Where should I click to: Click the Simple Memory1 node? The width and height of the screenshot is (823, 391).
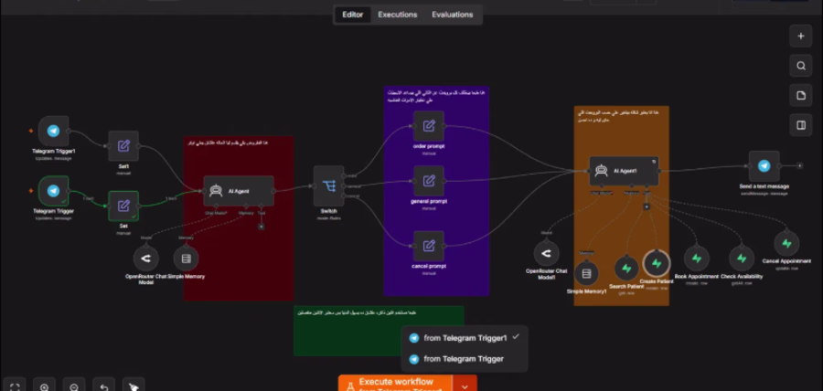coord(587,273)
